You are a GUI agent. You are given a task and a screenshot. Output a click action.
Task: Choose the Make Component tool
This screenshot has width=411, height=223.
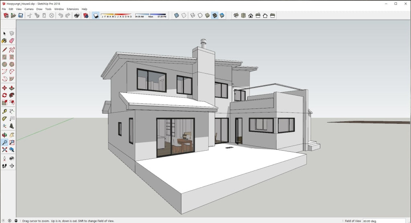[12, 33]
